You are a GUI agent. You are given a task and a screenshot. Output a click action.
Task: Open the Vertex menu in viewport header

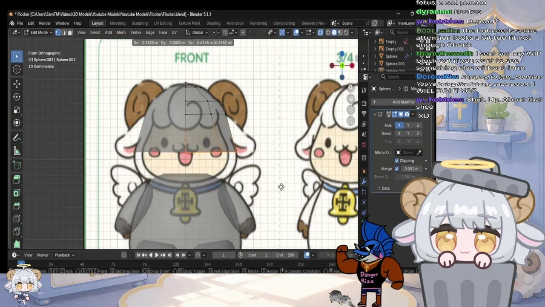click(136, 32)
